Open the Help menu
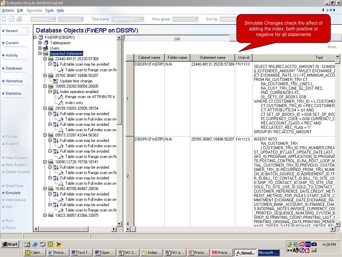 click(x=60, y=10)
